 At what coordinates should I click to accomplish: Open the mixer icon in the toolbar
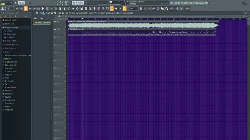pos(51,9)
